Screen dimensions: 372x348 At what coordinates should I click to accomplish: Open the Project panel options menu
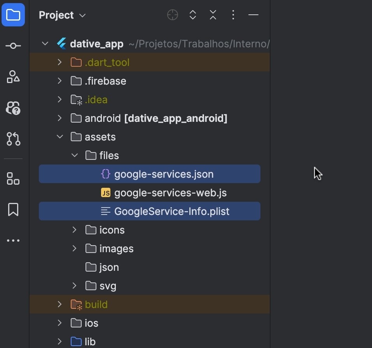[233, 15]
